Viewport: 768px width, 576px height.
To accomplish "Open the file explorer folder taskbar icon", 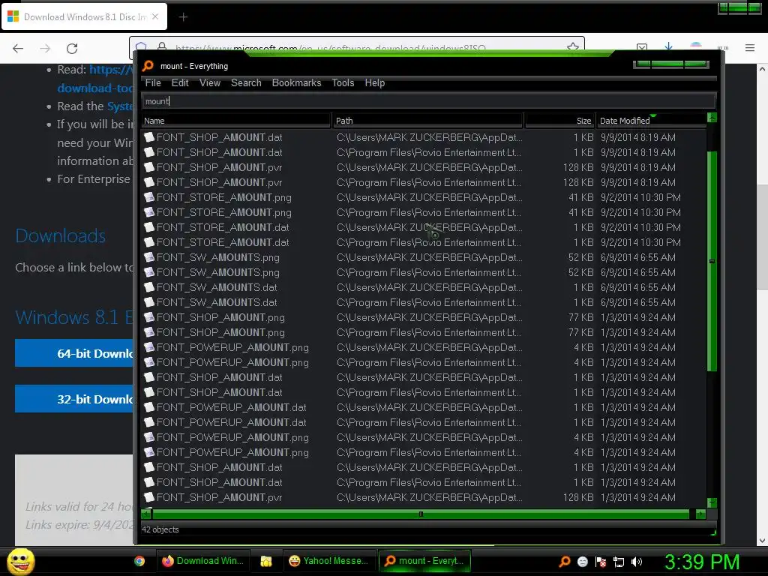I will pyautogui.click(x=266, y=561).
